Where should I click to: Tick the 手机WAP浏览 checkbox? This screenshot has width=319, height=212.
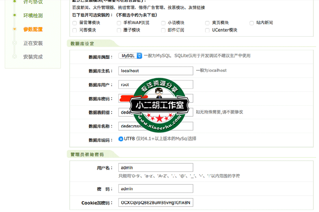pos(119,23)
